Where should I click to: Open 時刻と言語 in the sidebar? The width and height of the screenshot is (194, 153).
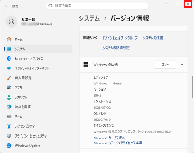point(38,107)
